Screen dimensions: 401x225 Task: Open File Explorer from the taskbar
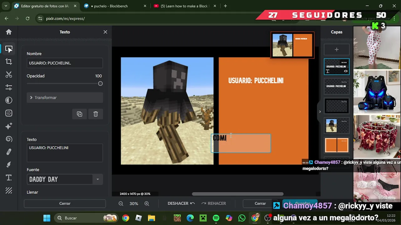[x=151, y=218]
